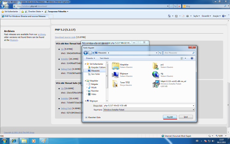This screenshot has width=230, height=144.
Task: Open Internet Explorer from taskbar
Action: click(14, 141)
